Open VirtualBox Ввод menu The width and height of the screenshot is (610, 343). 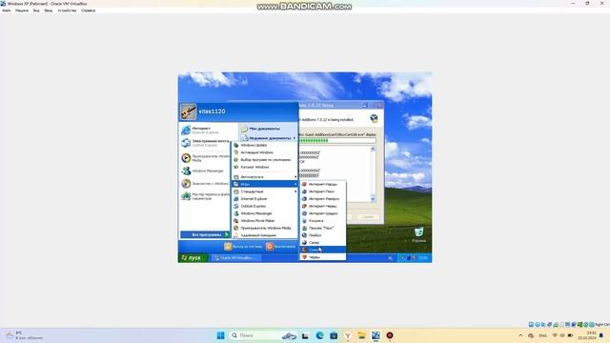(49, 10)
